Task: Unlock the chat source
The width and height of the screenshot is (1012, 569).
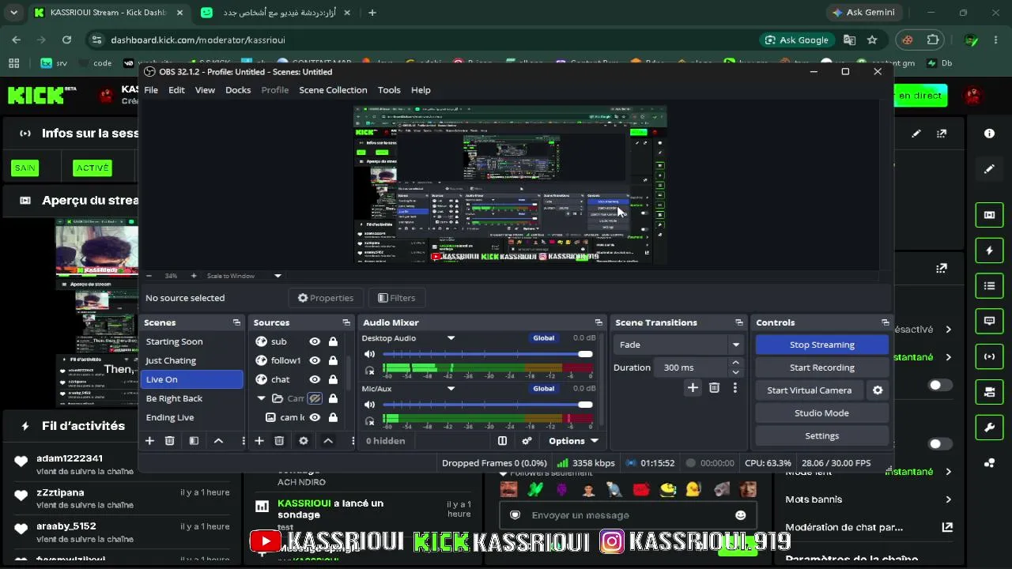Action: (333, 379)
